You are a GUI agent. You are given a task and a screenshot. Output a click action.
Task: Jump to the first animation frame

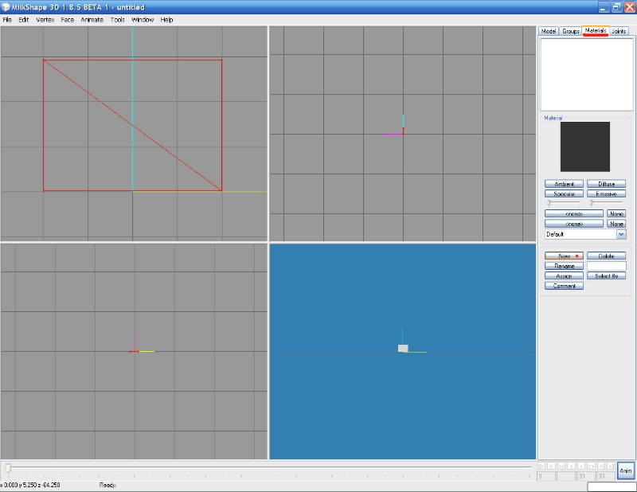[x=542, y=466]
